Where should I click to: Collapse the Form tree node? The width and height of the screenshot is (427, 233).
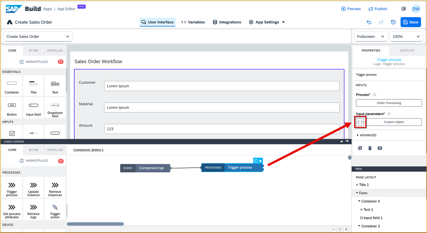point(357,193)
